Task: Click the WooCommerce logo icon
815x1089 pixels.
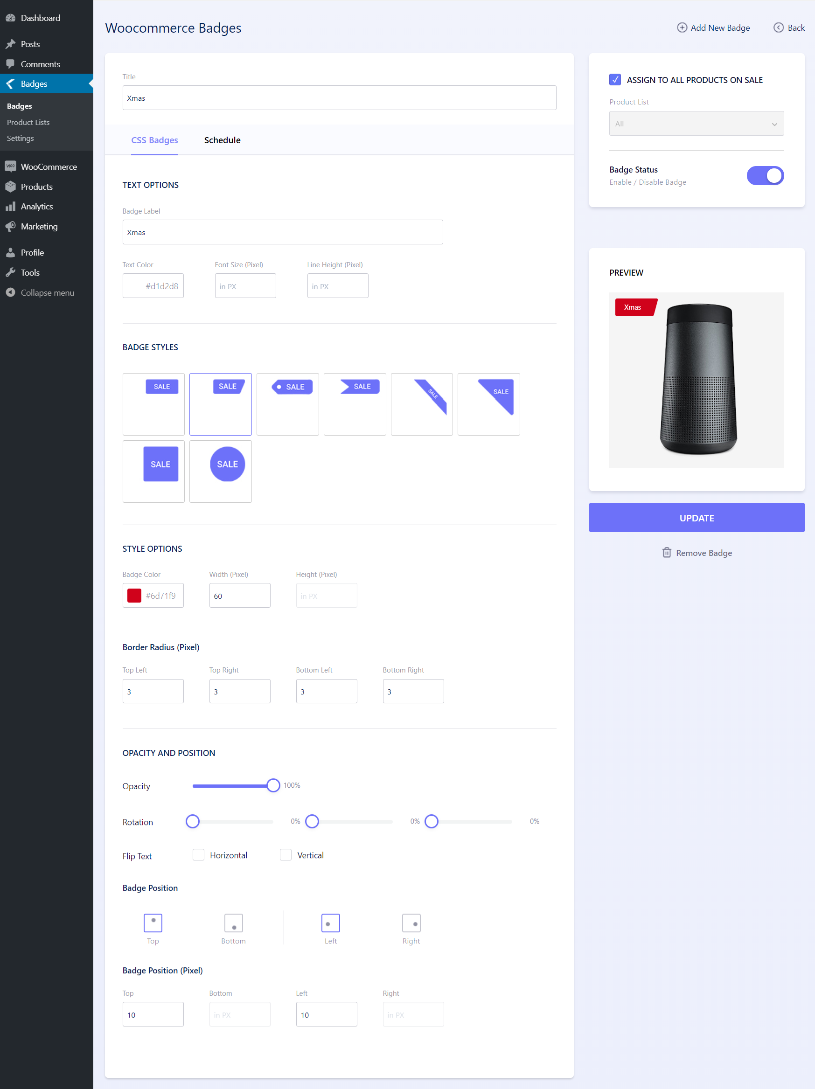Action: 10,166
